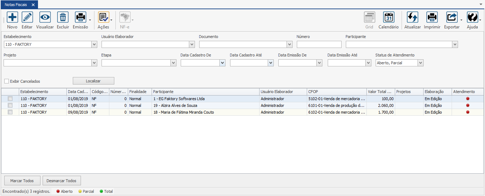The width and height of the screenshot is (485, 196).
Task: Click the Emissão printer icon
Action: [x=81, y=17]
